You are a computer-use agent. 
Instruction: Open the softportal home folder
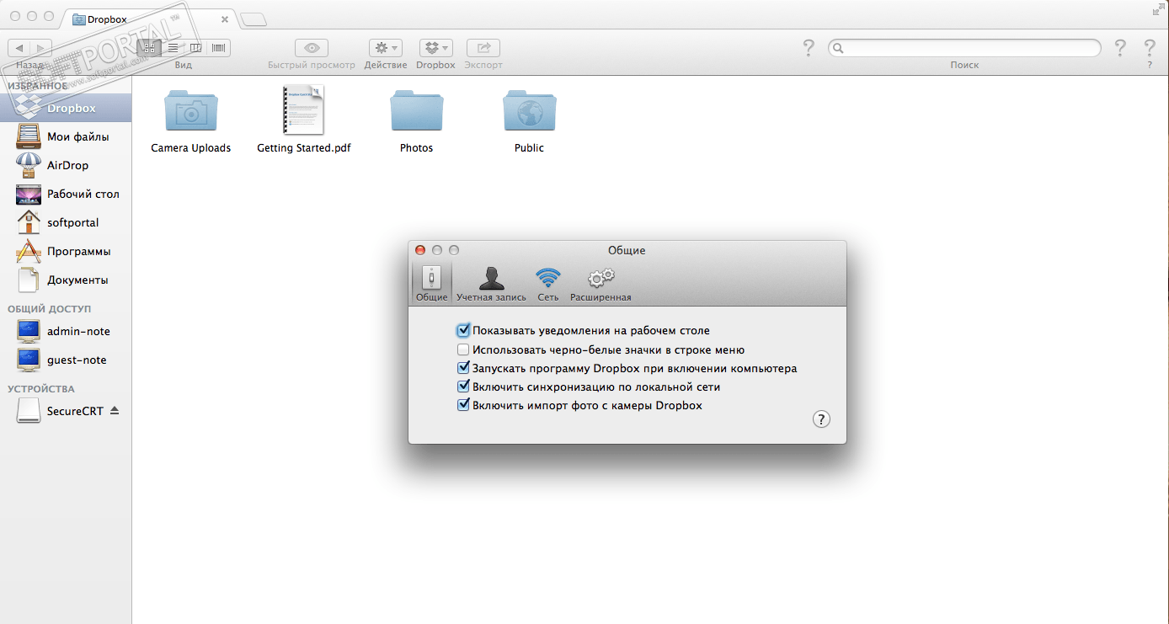point(66,222)
